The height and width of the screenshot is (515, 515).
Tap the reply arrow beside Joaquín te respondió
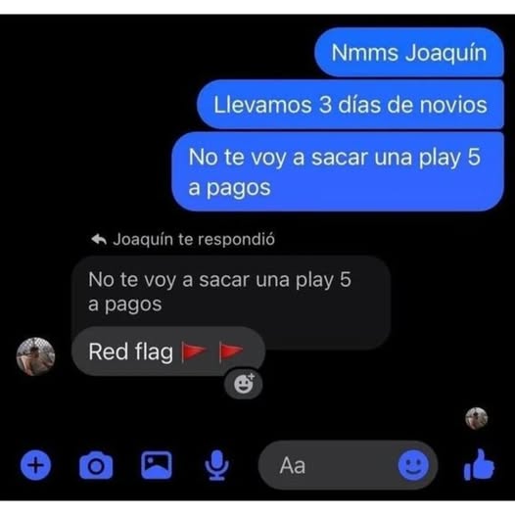coord(99,240)
